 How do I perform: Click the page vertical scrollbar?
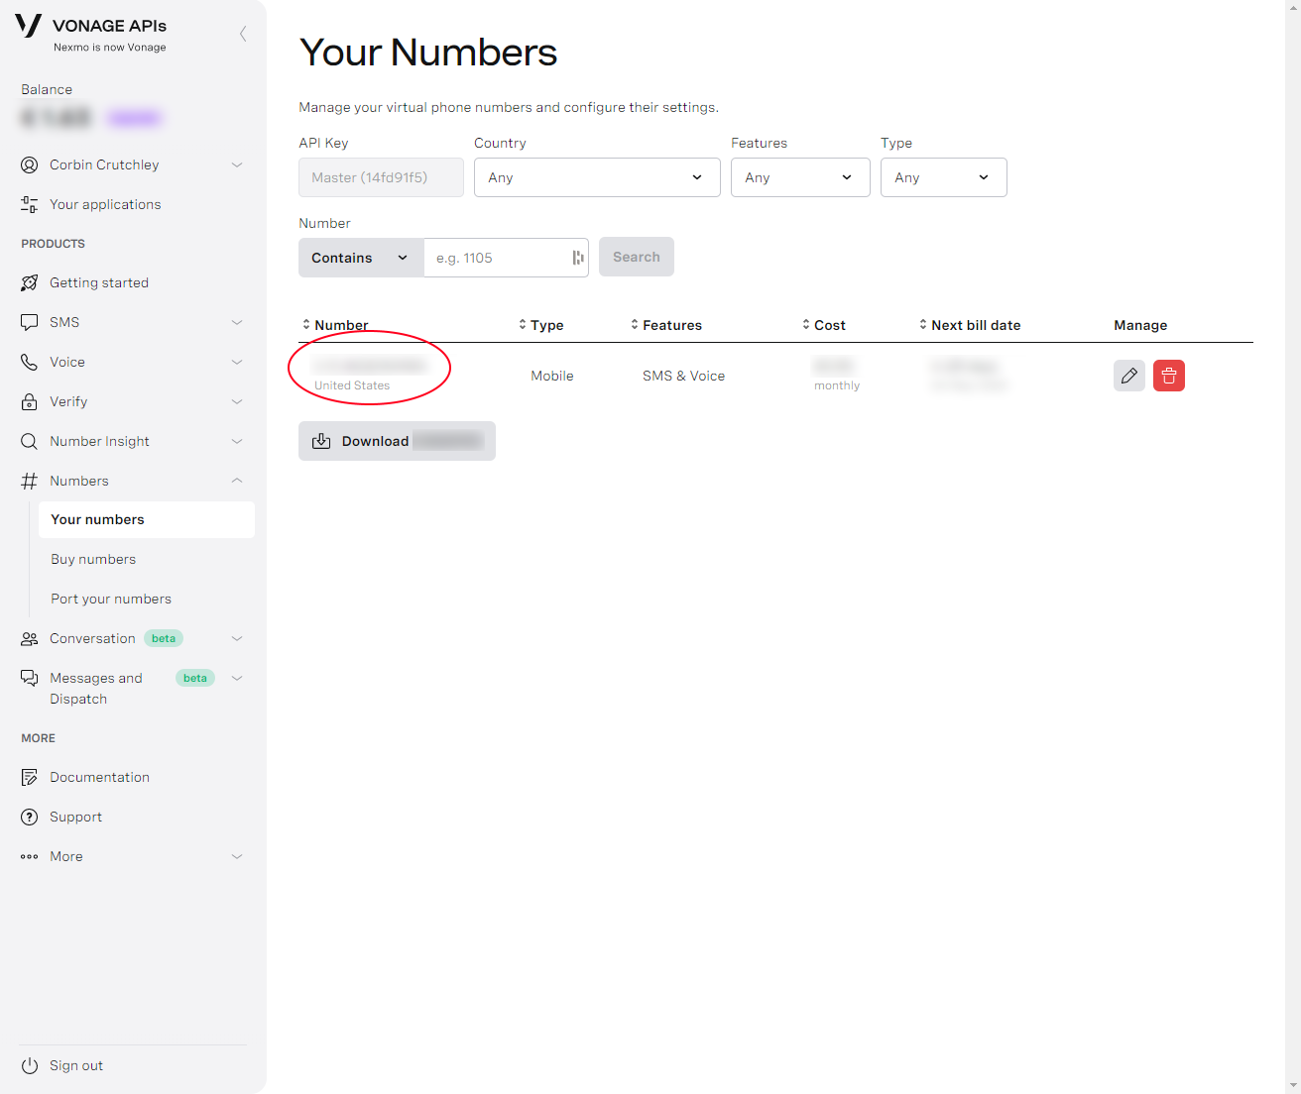1293,547
